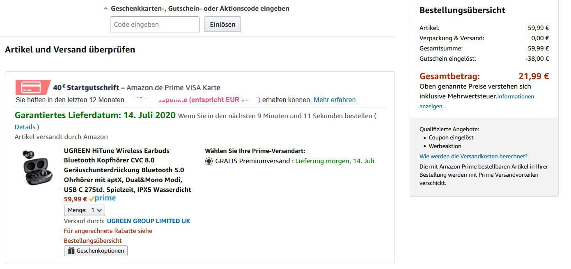Open seller UGREEN GROUP LIMITED UK link
Screen dimensions: 571x269
149,221
